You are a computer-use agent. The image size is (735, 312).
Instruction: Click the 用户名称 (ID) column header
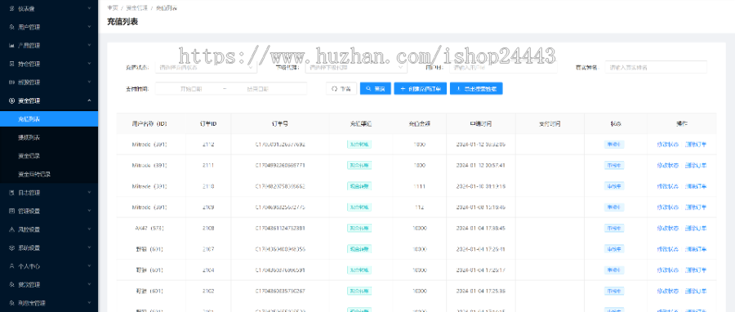pyautogui.click(x=149, y=124)
